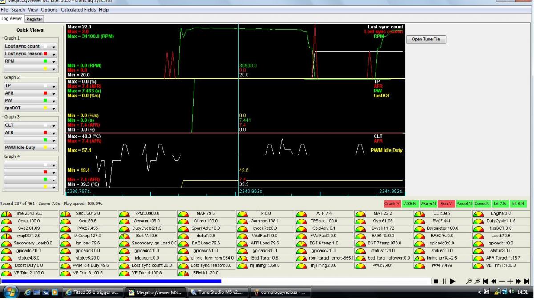Pause log playback
Viewport: 534px width, 300px height.
click(x=444, y=281)
